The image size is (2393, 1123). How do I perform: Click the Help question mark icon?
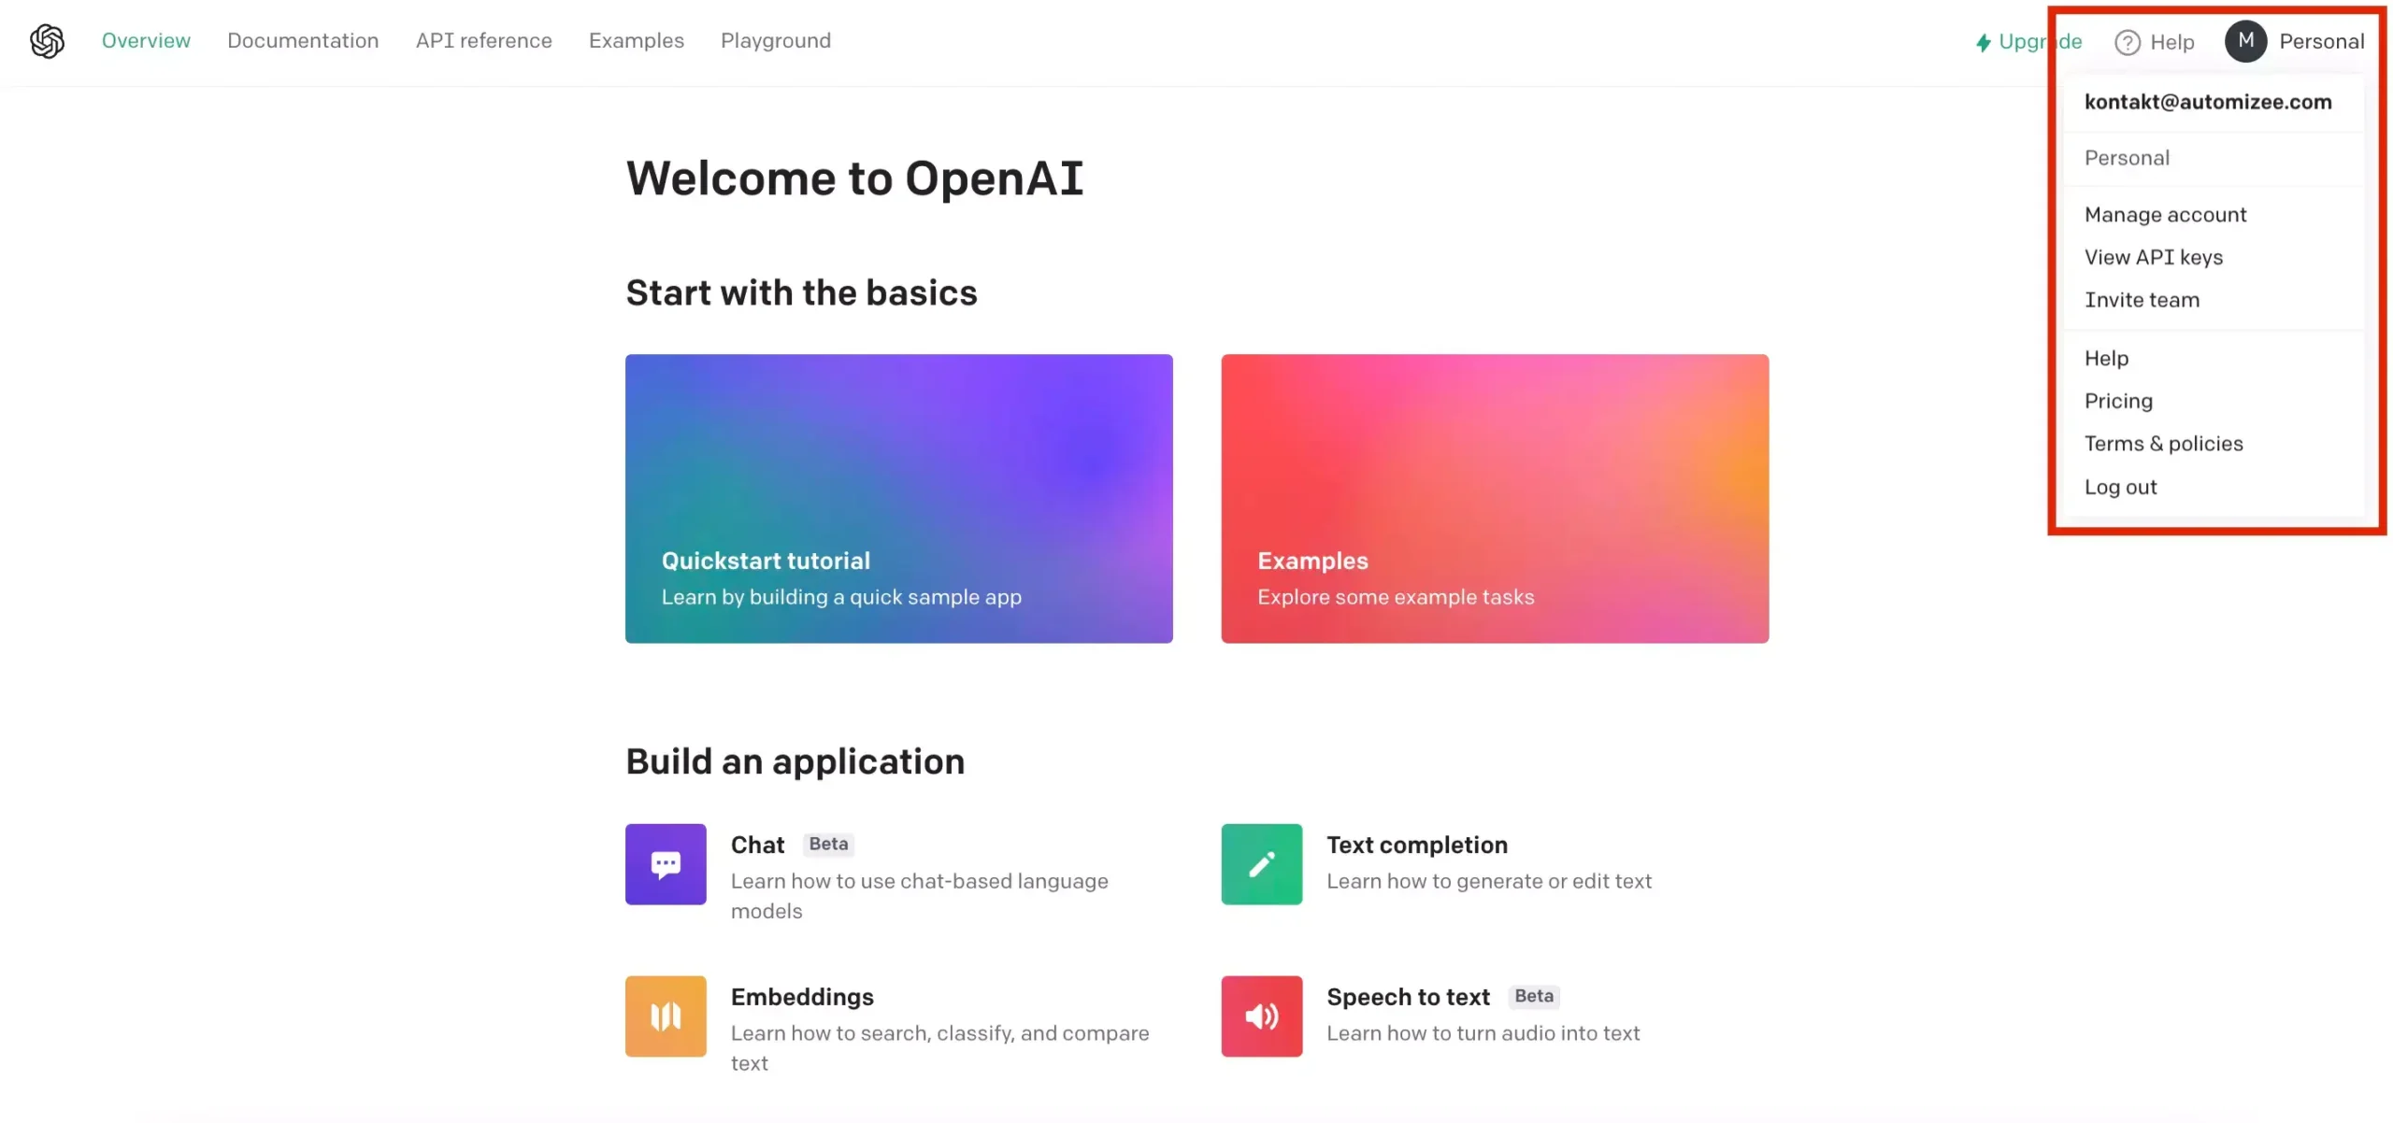point(2127,42)
